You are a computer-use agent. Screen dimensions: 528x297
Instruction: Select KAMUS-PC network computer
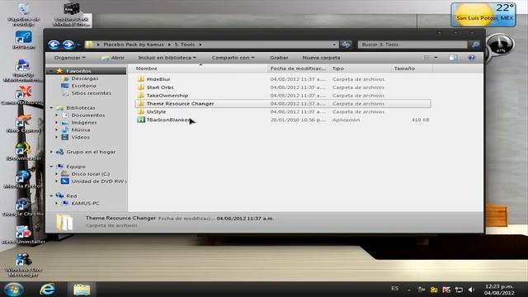[85, 204]
